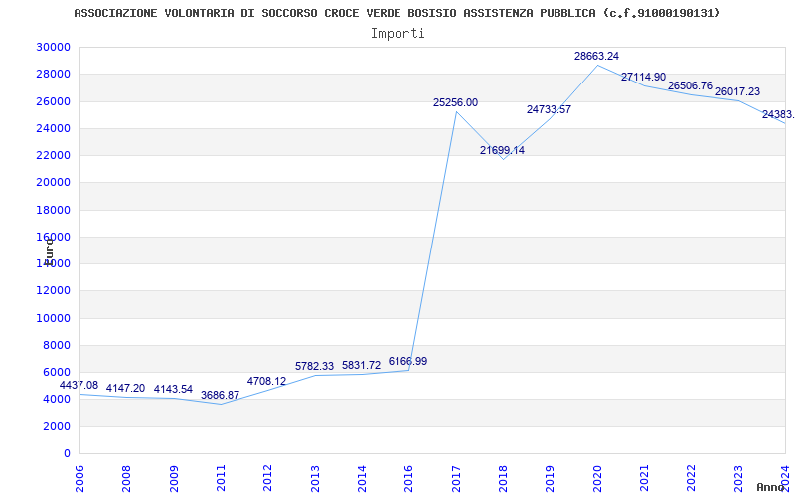Click the data label 4143.54
The image size is (795, 497).
tap(173, 389)
